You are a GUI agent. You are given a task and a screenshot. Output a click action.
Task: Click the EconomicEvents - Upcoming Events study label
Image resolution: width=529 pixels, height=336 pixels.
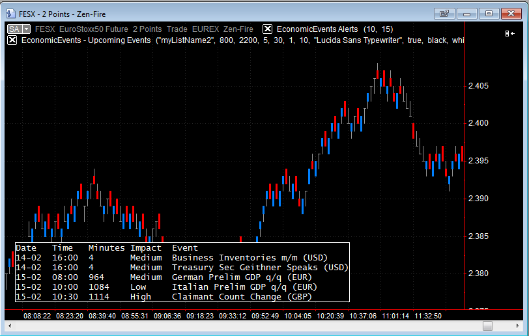(86, 40)
